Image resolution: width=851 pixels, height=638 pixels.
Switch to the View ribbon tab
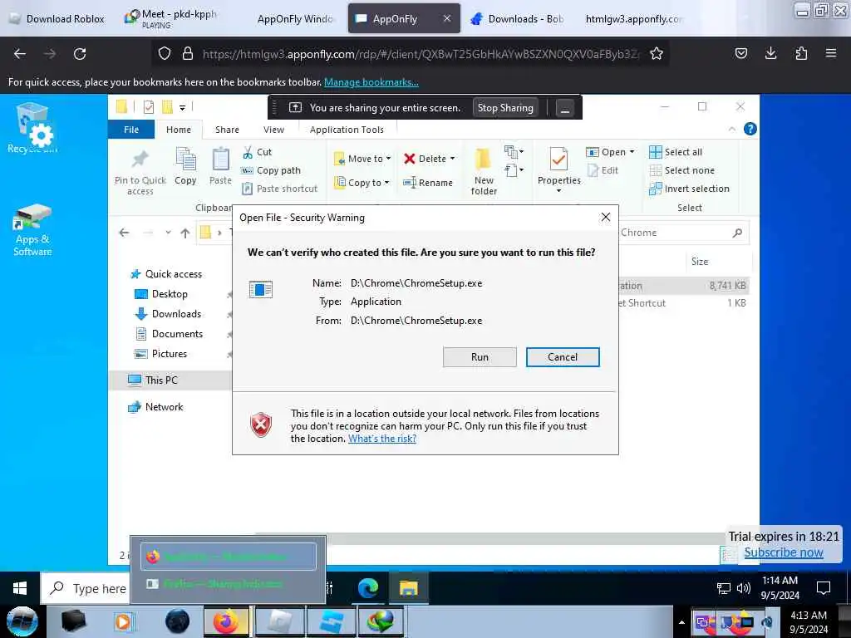pos(273,130)
